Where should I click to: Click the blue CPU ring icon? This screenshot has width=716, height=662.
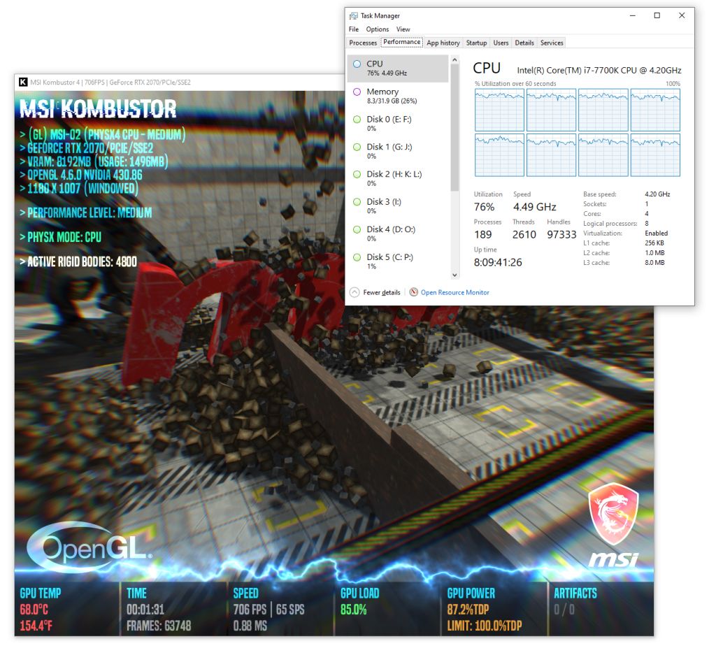click(x=357, y=64)
